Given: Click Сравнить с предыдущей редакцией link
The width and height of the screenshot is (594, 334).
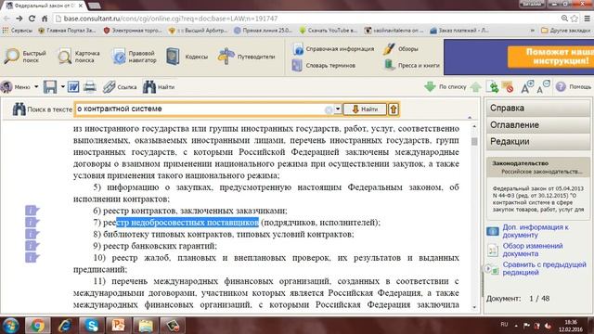Looking at the screenshot, I should pyautogui.click(x=544, y=268).
